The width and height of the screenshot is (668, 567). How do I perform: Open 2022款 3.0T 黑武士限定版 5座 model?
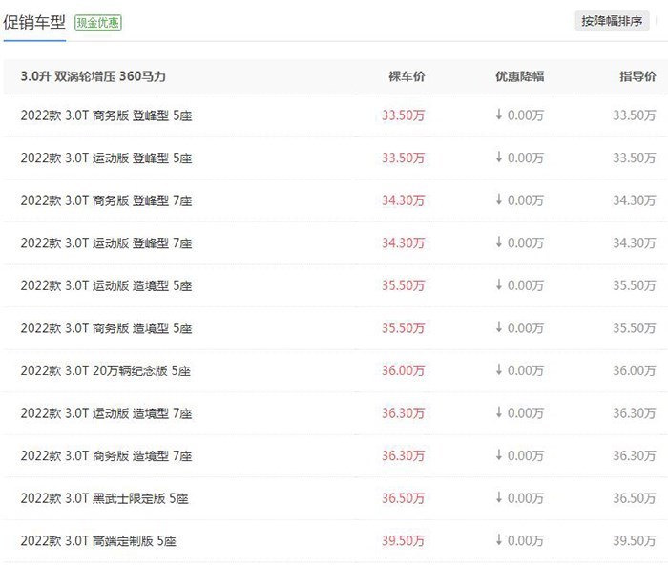104,498
